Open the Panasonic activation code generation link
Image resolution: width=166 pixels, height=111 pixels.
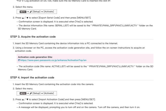tap(53, 60)
